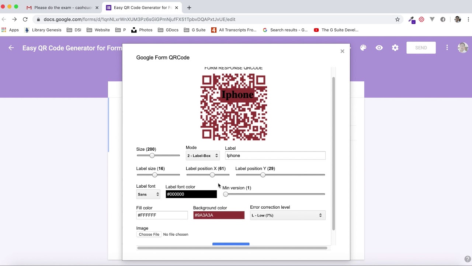
Task: Click the Fill color #FFFFFF field
Action: click(x=162, y=215)
